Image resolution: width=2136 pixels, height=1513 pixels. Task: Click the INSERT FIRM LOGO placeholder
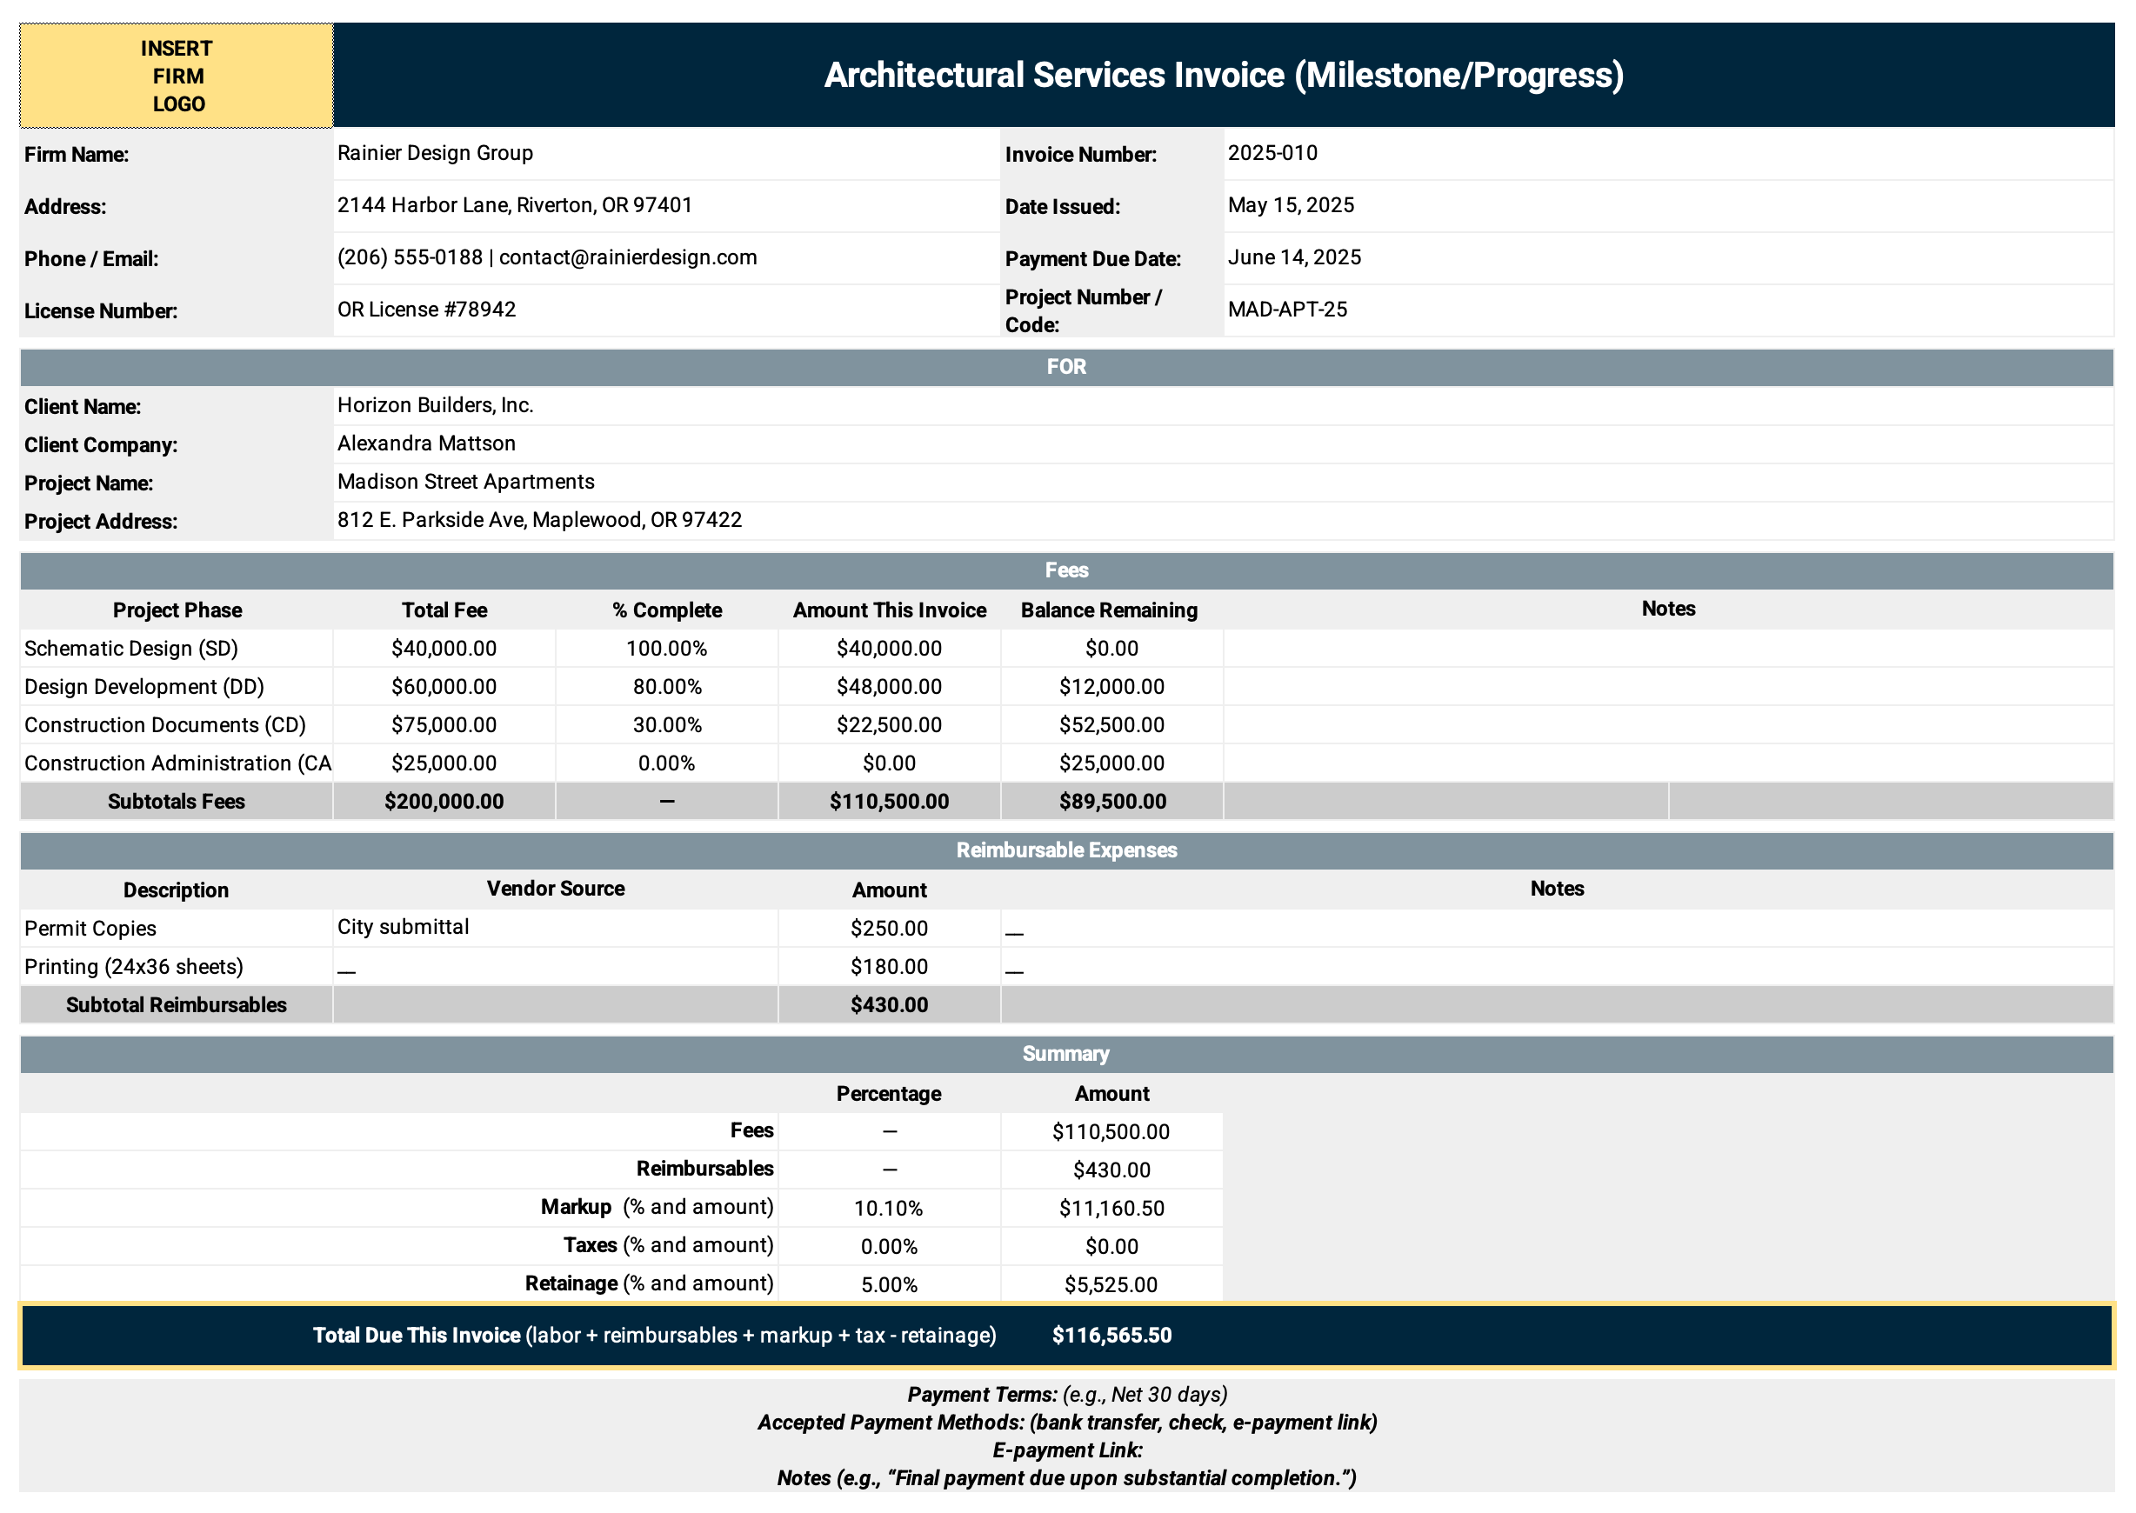click(x=175, y=75)
